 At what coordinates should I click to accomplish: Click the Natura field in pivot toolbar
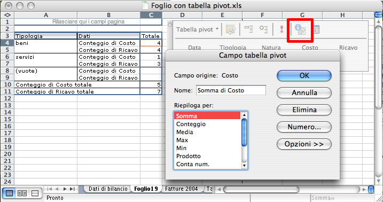point(271,48)
